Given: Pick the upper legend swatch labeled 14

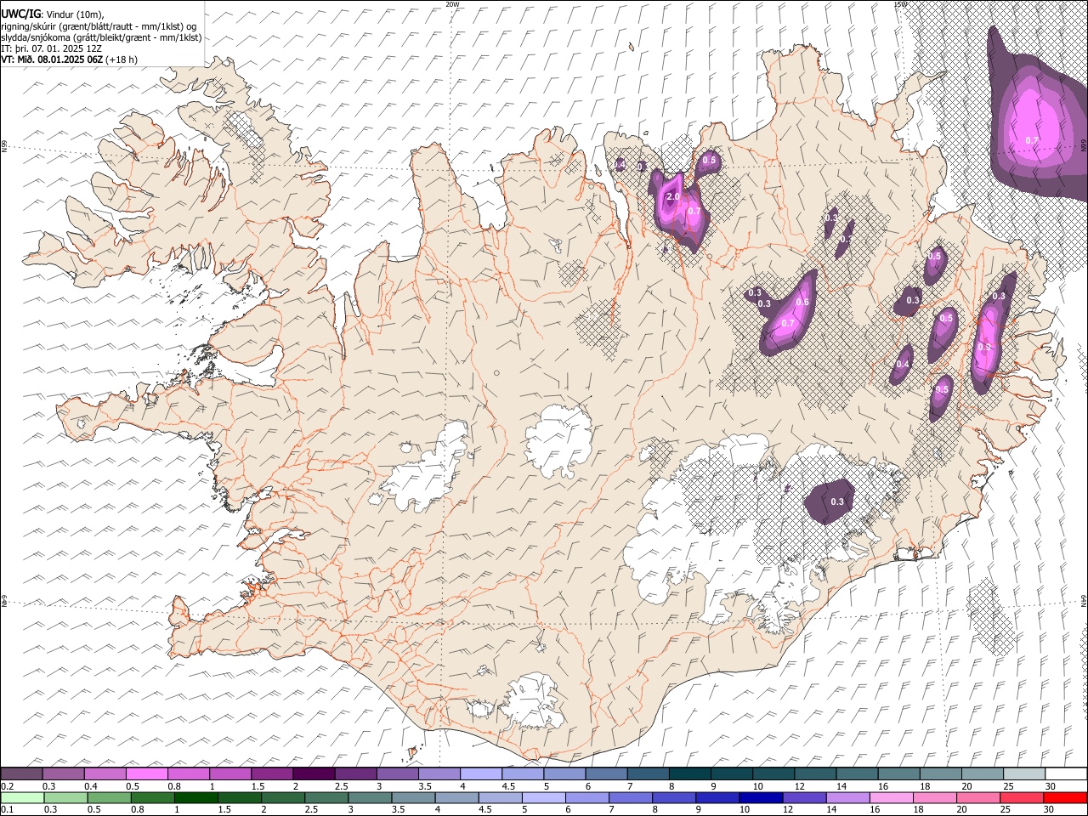Looking at the screenshot, I should click(857, 773).
